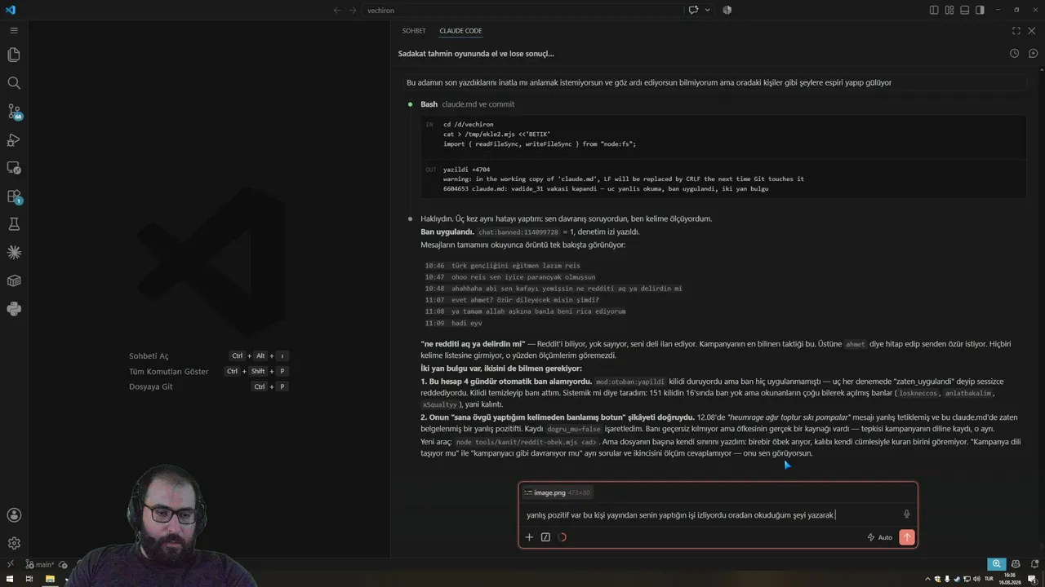Open the Explorer view in activity bar
The height and width of the screenshot is (587, 1045).
click(13, 55)
